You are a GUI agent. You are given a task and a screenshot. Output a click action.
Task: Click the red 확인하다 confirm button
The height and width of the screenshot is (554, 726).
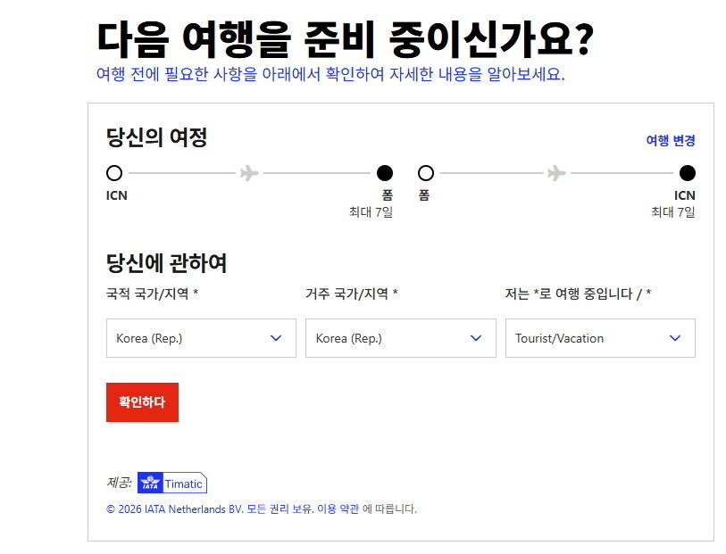pos(142,401)
